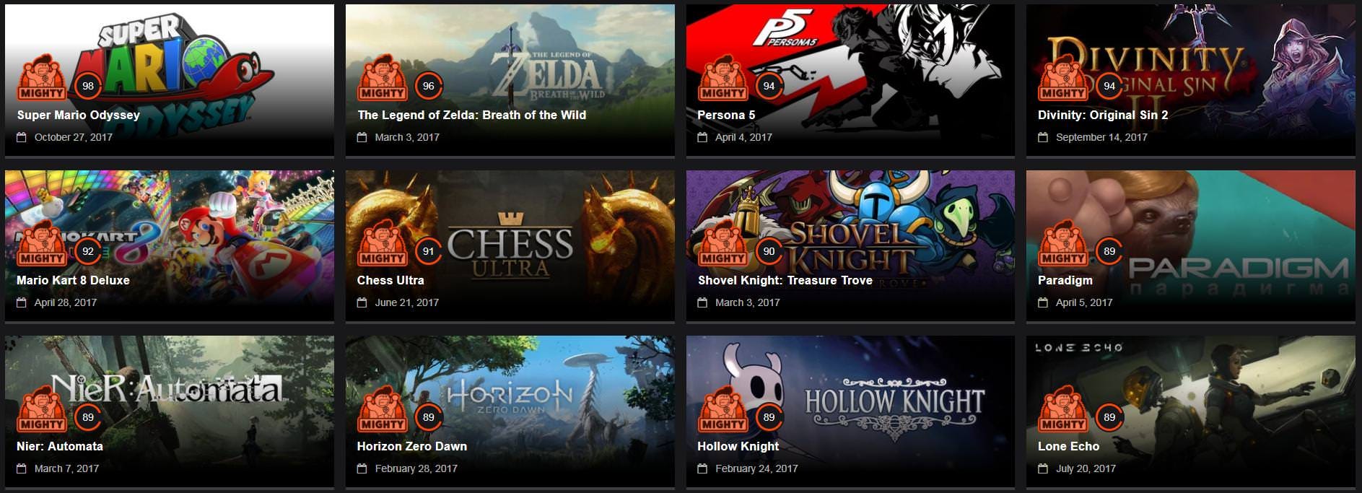This screenshot has width=1362, height=493.
Task: Click the Mighty badge on Persona 5
Action: coord(723,78)
